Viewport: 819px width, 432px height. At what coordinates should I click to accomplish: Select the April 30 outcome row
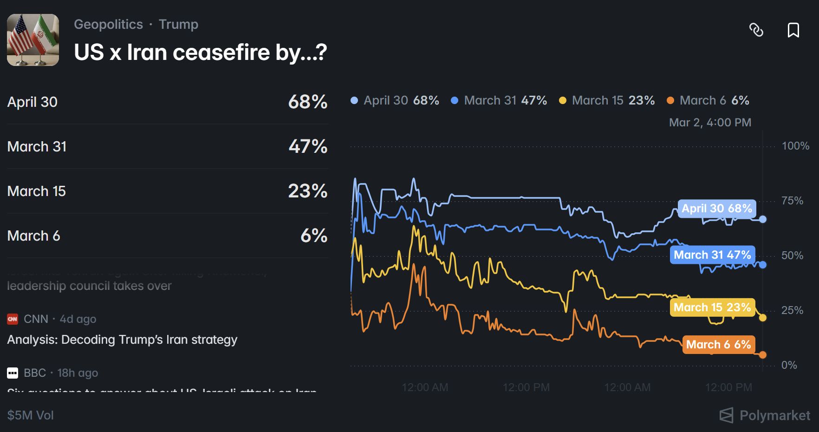167,102
